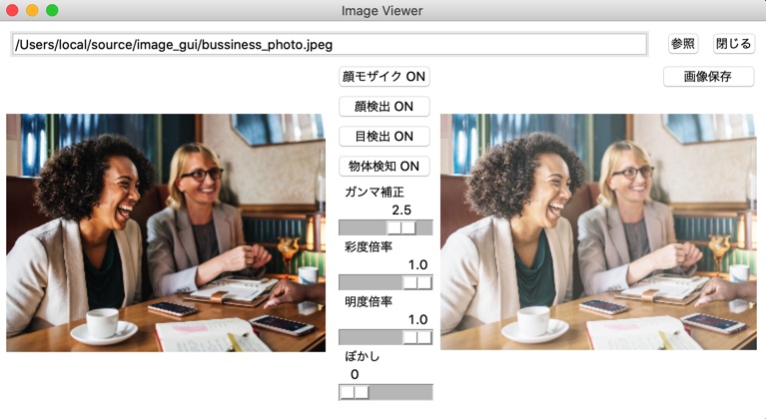This screenshot has width=766, height=419.
Task: Toggle the 顔モザイク ON button
Action: click(383, 77)
